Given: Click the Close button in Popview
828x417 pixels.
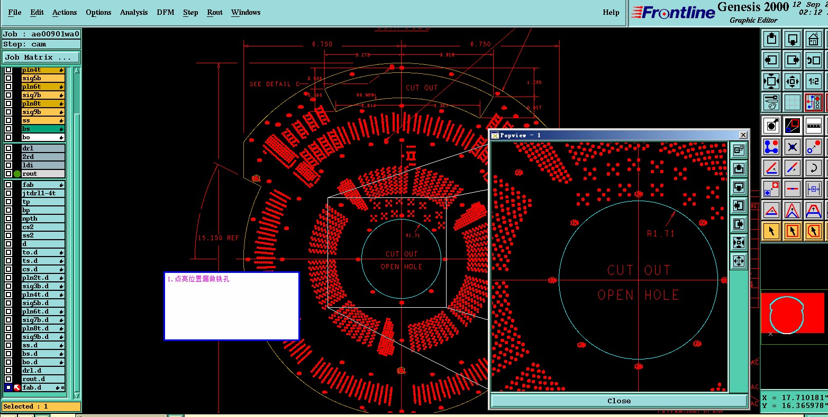Looking at the screenshot, I should tap(619, 401).
